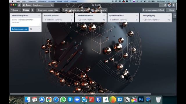Open list actions for Временно выбыл

pyautogui.click(x=137, y=16)
